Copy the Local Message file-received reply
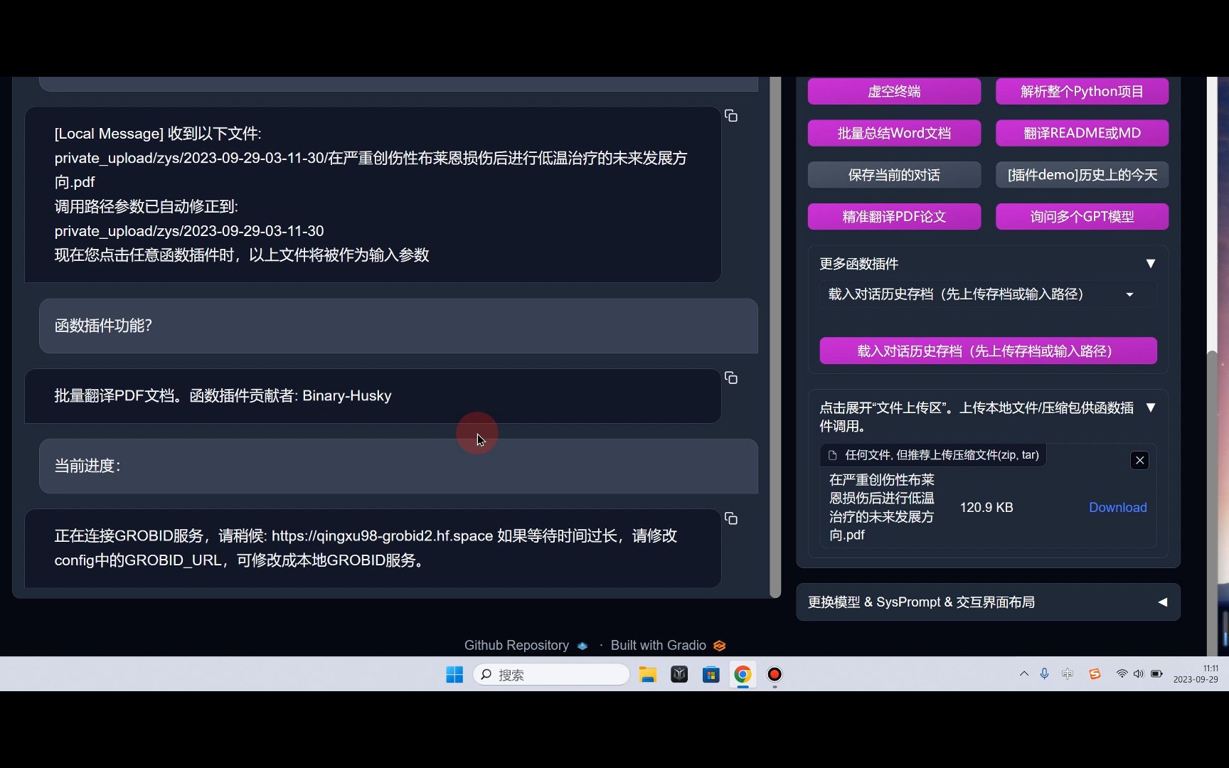The width and height of the screenshot is (1229, 768). click(x=731, y=116)
